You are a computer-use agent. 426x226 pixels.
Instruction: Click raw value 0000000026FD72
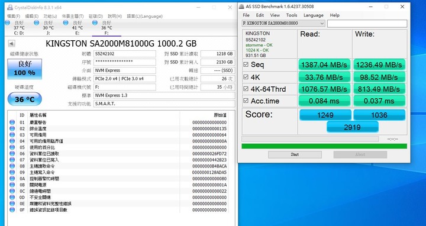click(209, 153)
